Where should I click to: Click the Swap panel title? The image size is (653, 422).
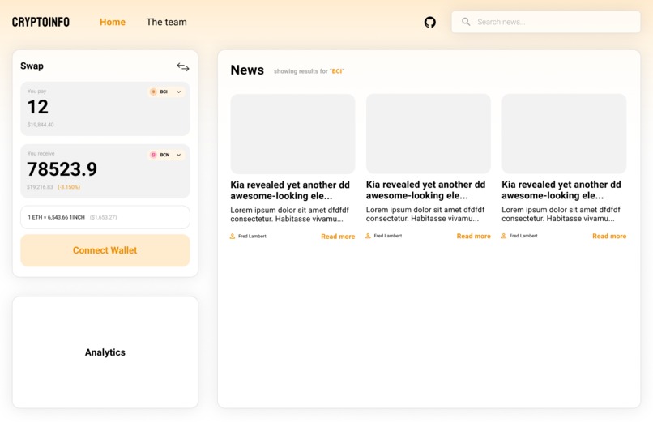[x=32, y=66]
